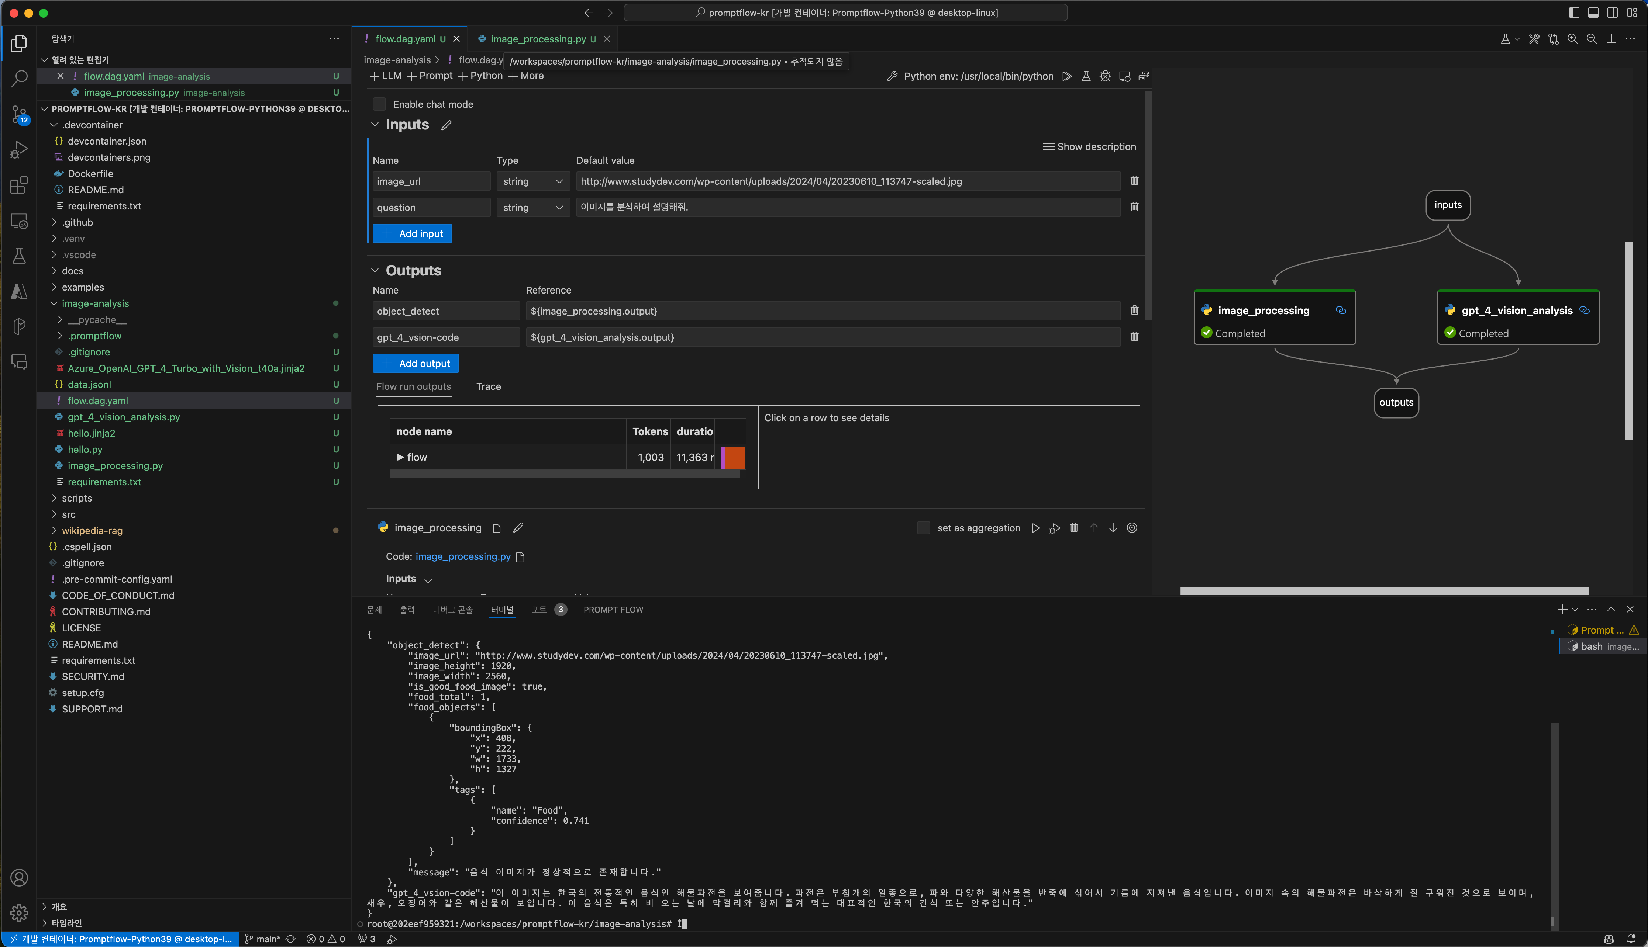1648x947 pixels.
Task: Select bash terminal in terminal list
Action: (1603, 646)
